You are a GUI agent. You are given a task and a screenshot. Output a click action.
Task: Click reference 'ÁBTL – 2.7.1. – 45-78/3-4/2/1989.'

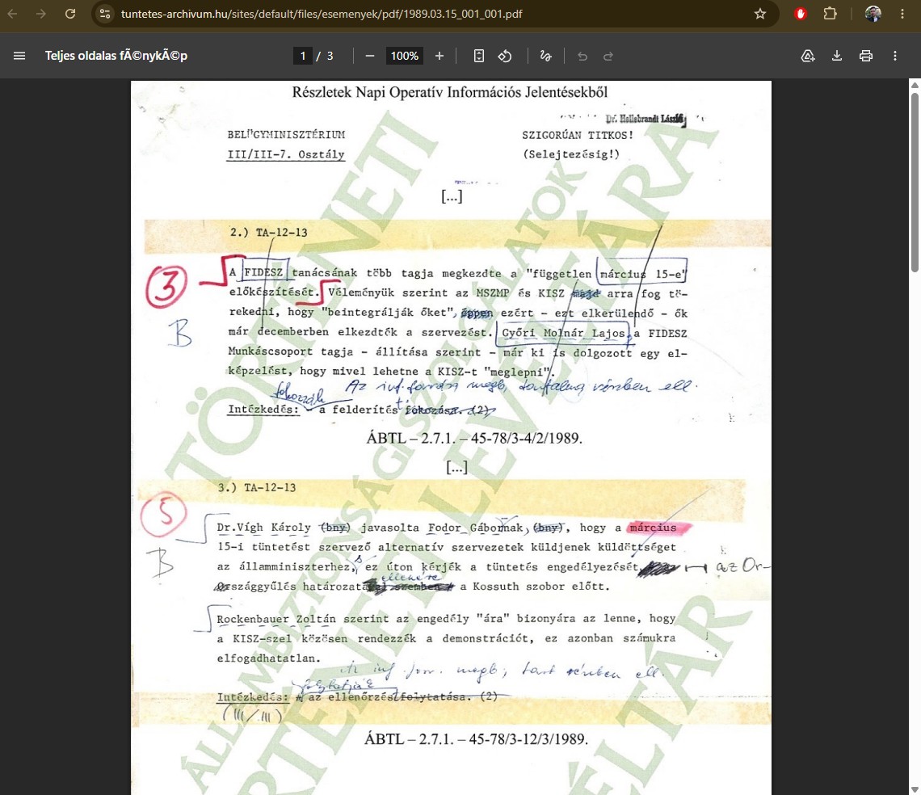(x=474, y=439)
